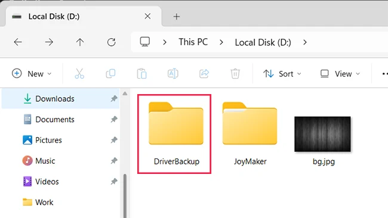The image size is (388, 218).
Task: Select the bg.jpg image thumbnail
Action: pos(322,134)
